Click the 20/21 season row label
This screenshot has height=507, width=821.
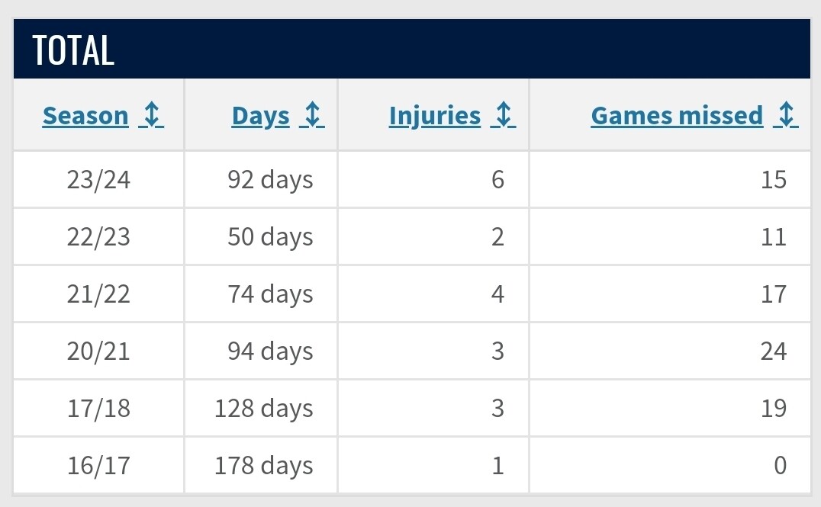tap(98, 351)
